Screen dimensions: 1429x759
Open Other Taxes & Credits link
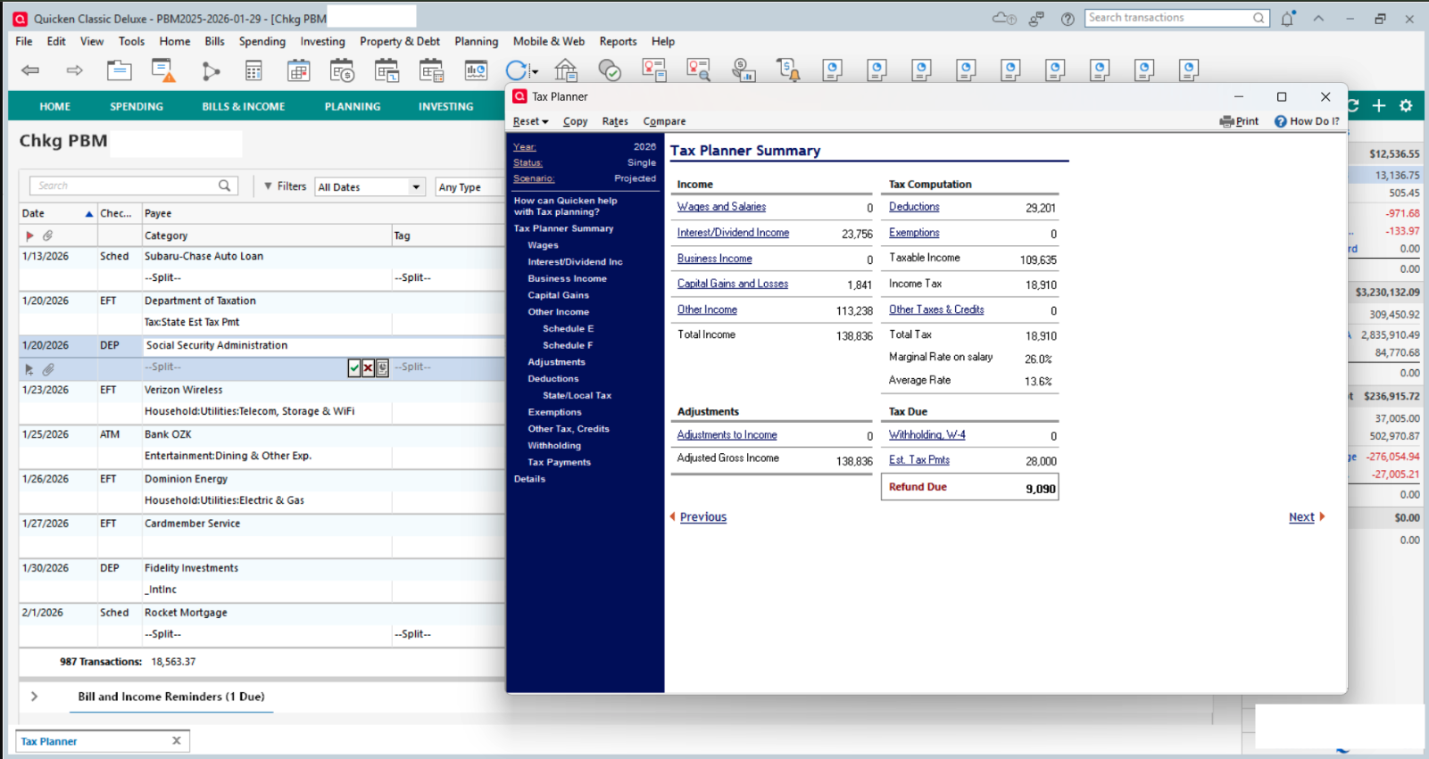tap(936, 309)
